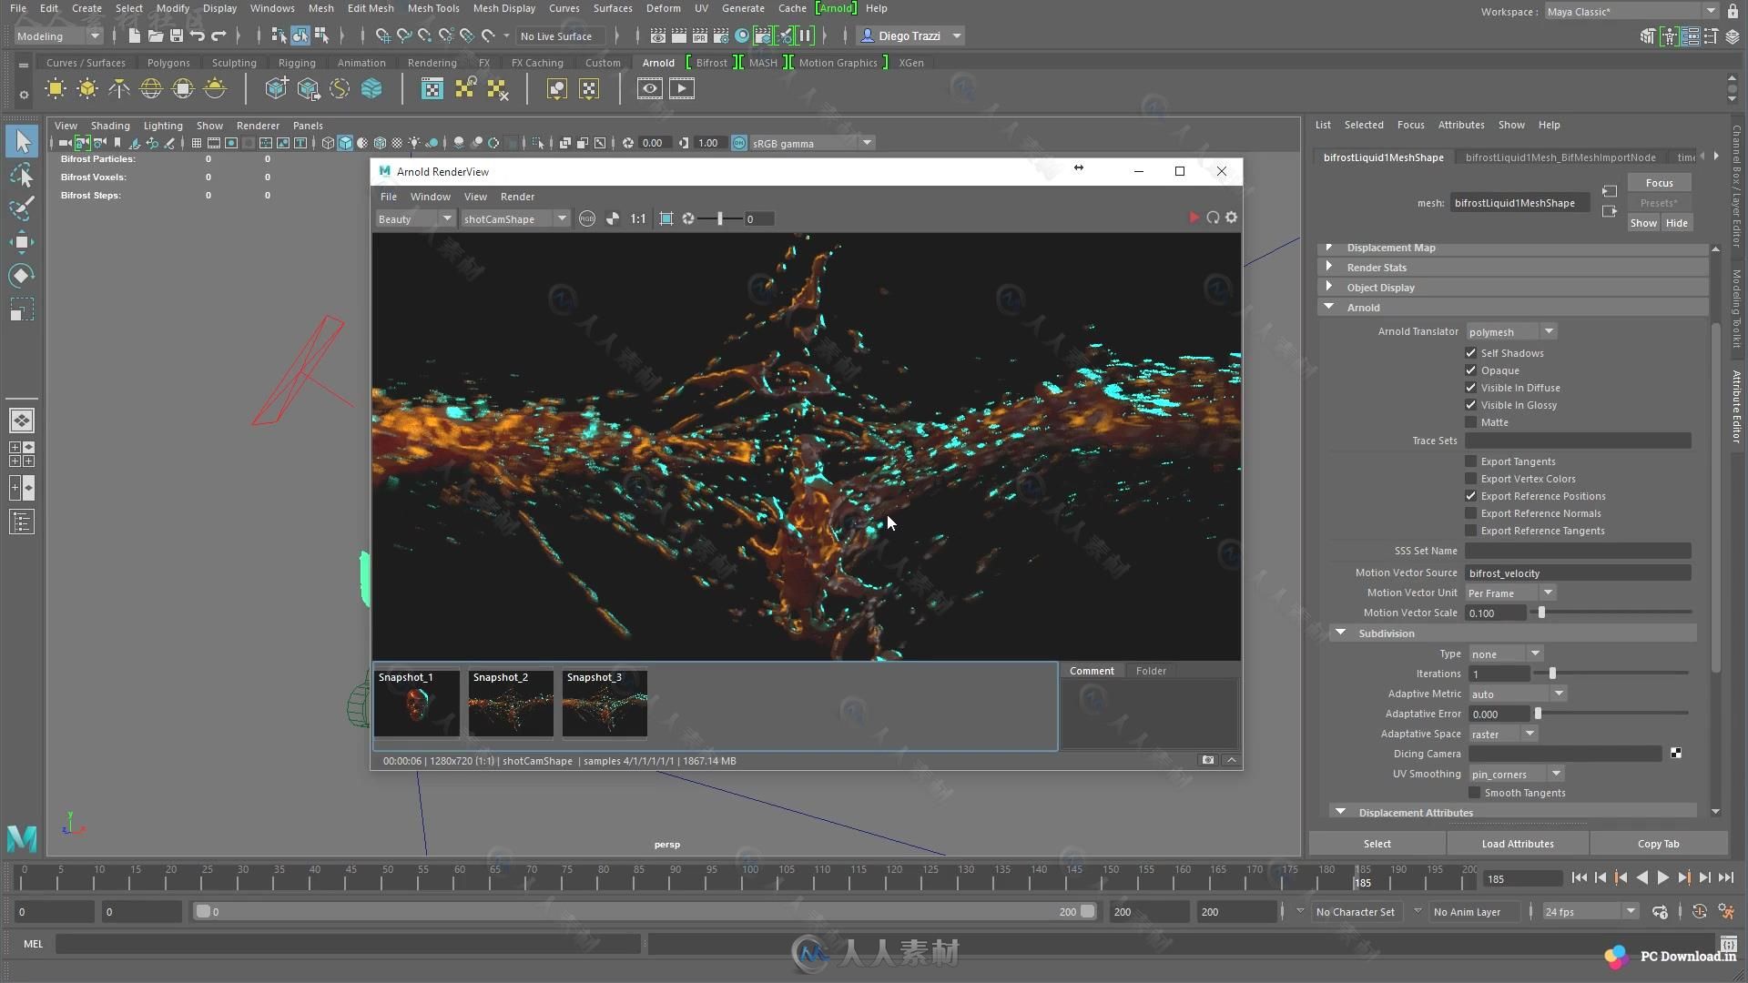The width and height of the screenshot is (1748, 983).
Task: Open the Beauty AOV dropdown
Action: [414, 218]
